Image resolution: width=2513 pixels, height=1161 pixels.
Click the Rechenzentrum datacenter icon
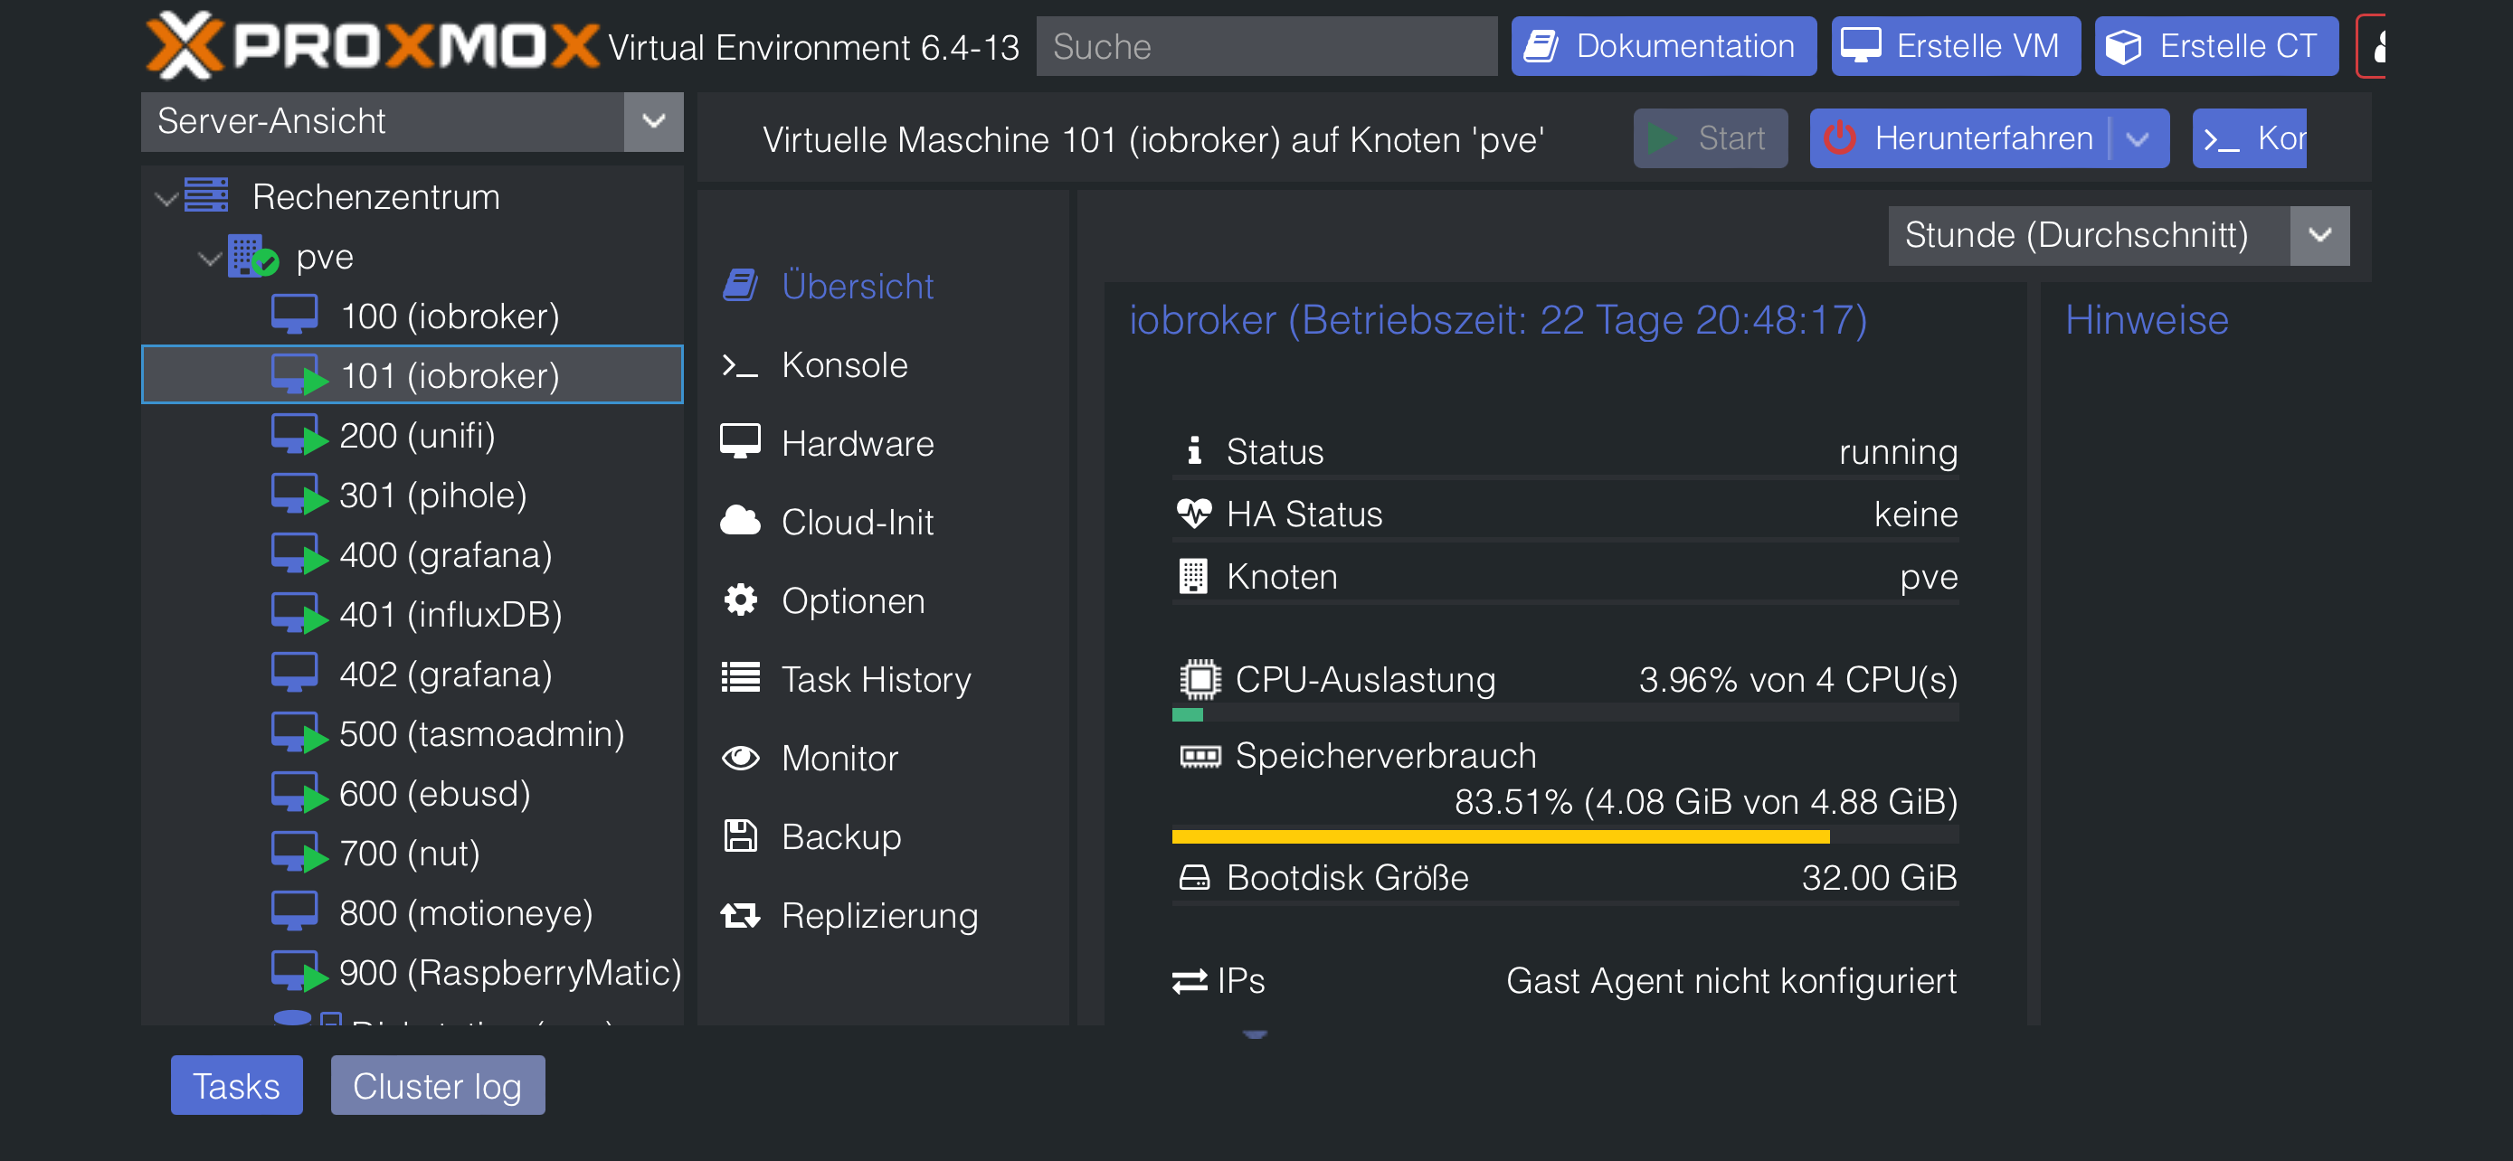tap(207, 196)
